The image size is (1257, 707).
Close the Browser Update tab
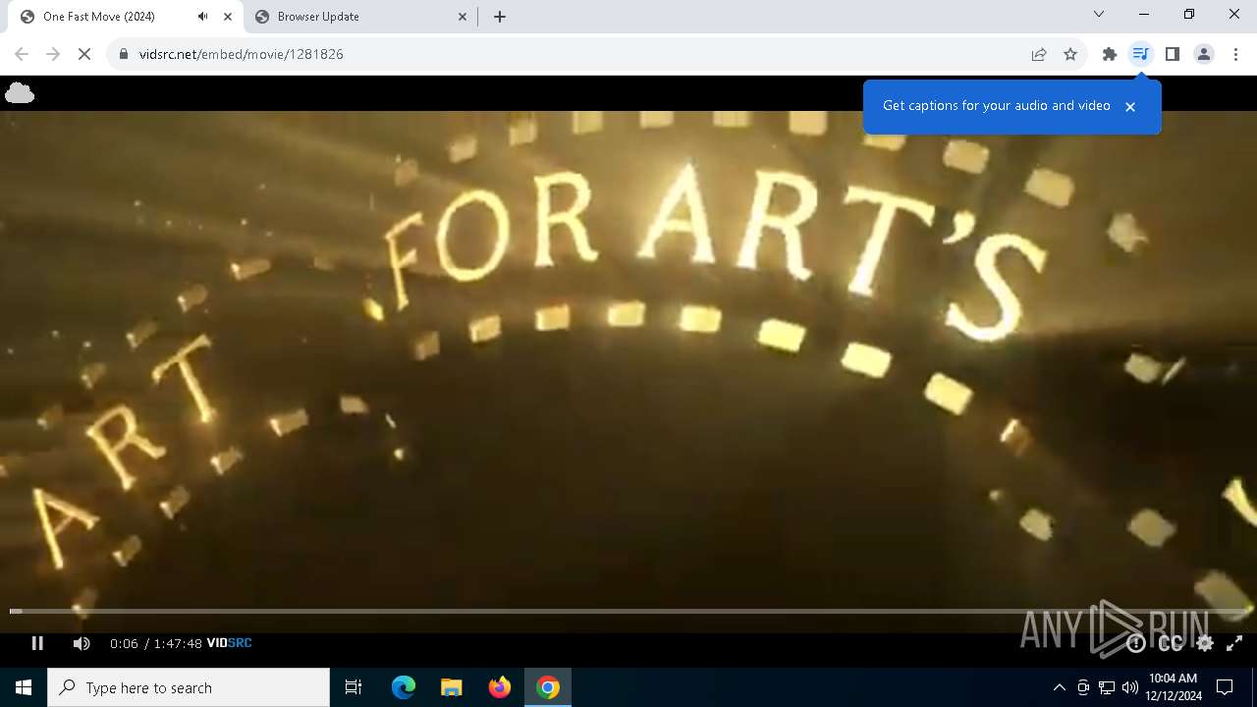(x=463, y=17)
